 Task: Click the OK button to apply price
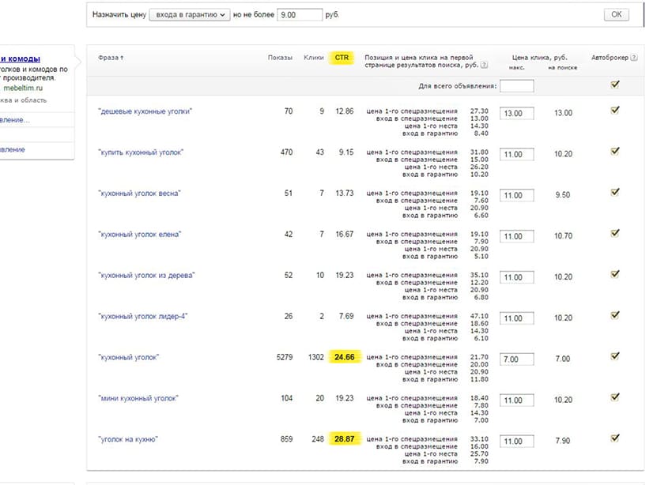[x=616, y=15]
